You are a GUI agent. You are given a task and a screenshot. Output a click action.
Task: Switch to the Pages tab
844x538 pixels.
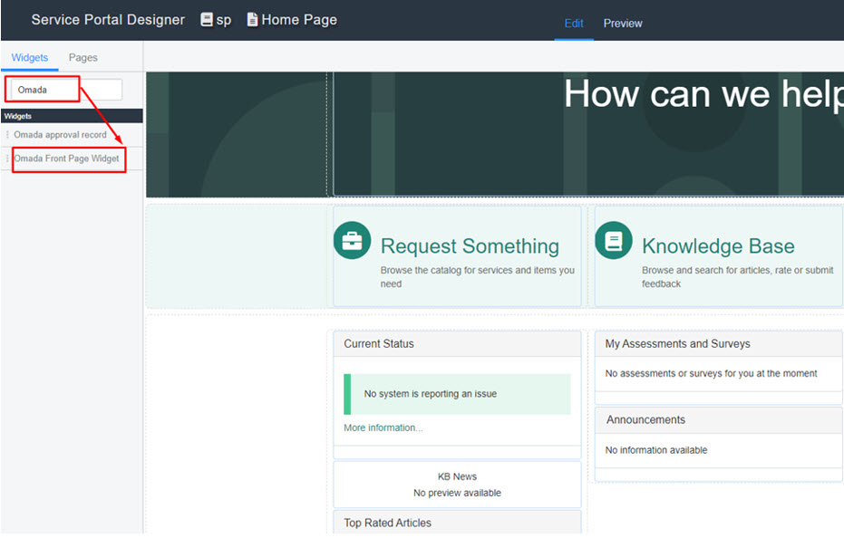coord(82,58)
